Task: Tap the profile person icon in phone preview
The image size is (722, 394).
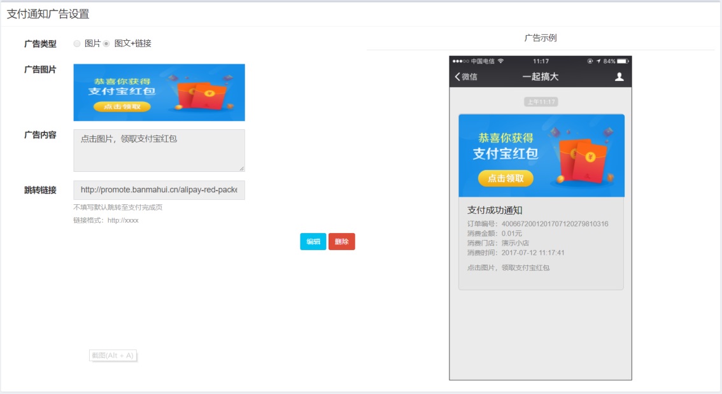Action: click(619, 77)
